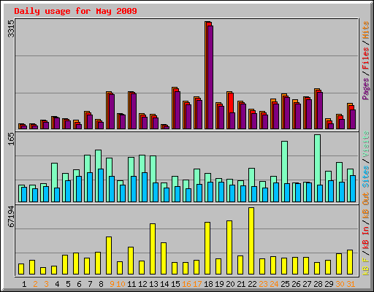Image resolution: width=374 pixels, height=292 pixels.
Task: Click day label 28
Action: coord(318,284)
